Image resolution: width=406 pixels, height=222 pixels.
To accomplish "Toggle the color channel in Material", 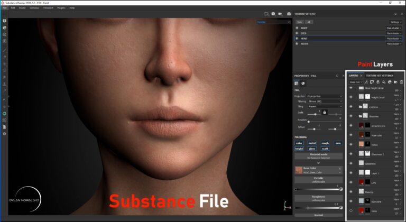I will [299, 143].
